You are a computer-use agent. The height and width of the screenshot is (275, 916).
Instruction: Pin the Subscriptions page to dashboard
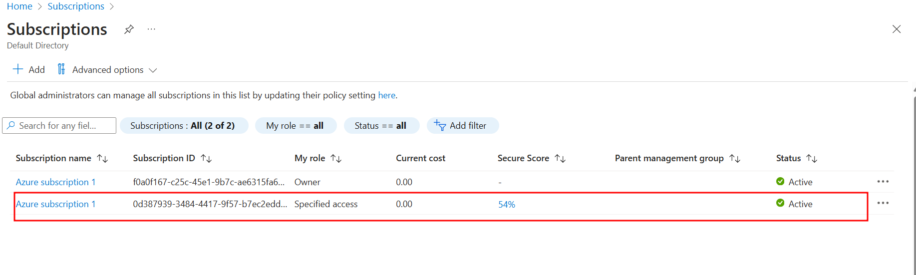[129, 29]
